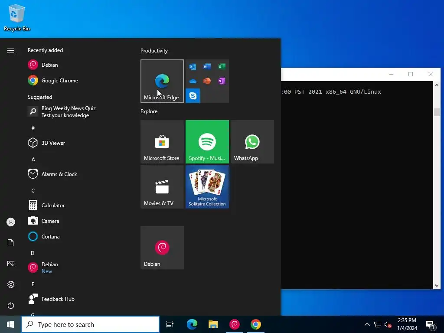The height and width of the screenshot is (333, 444).
Task: Open Pictures from Start sidebar
Action: [11, 264]
